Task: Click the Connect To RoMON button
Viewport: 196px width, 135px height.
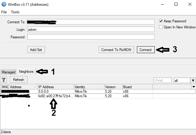Action: [116, 50]
